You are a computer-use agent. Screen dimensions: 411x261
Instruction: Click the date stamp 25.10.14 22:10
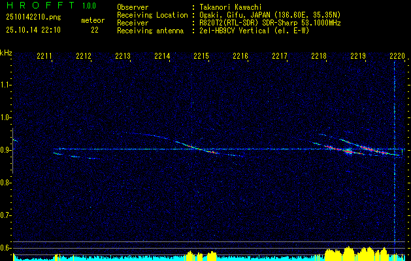[x=33, y=30]
